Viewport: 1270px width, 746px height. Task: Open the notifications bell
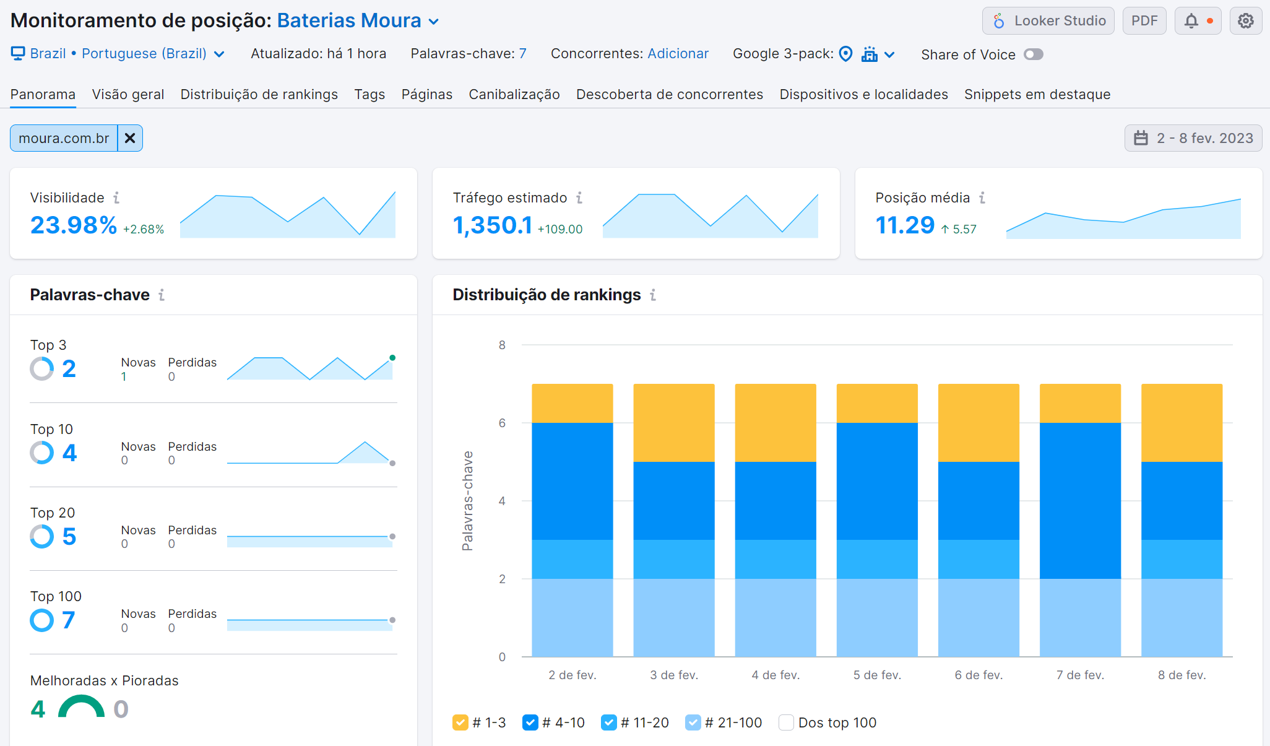click(1191, 20)
